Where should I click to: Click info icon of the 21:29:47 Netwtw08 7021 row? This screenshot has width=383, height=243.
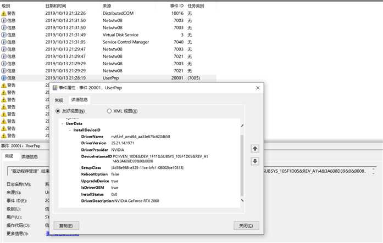click(x=4, y=56)
